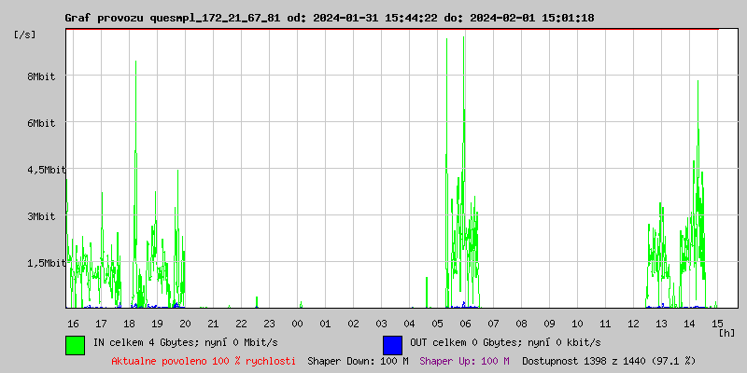Click the 3Mbit y-axis label
This screenshot has width=747, height=373.
(40, 216)
